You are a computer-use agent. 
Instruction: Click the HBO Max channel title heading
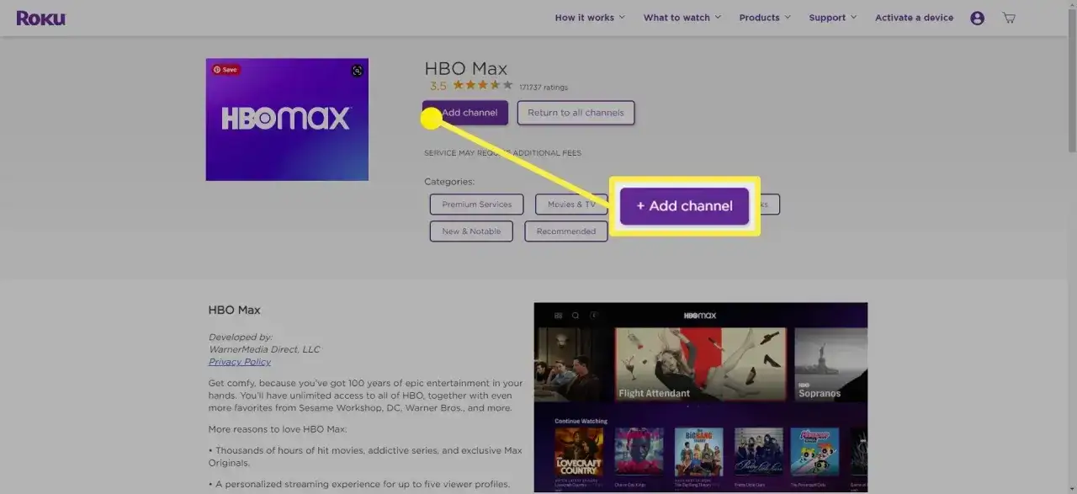click(466, 69)
